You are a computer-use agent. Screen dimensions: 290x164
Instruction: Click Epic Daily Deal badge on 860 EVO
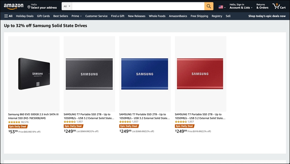pyautogui.click(x=18, y=126)
